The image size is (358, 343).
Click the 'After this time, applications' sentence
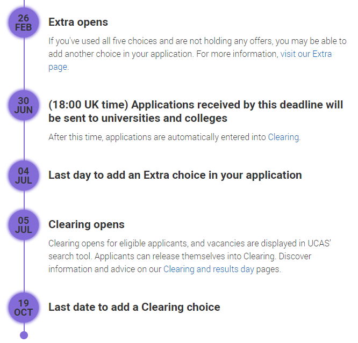(175, 137)
